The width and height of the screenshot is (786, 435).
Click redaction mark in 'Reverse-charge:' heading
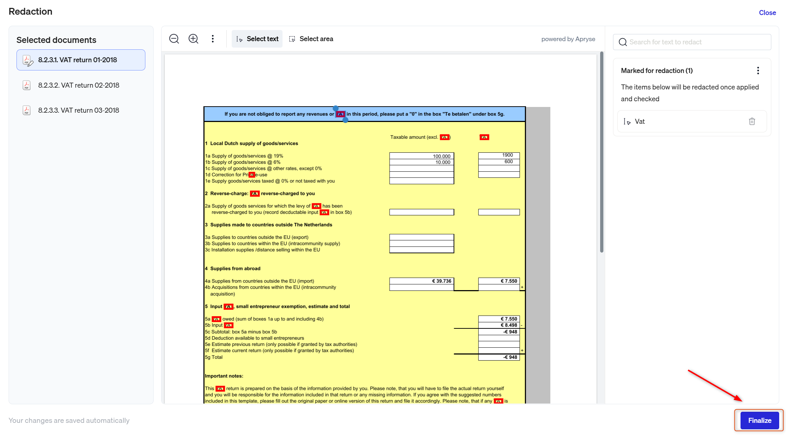[x=255, y=194]
